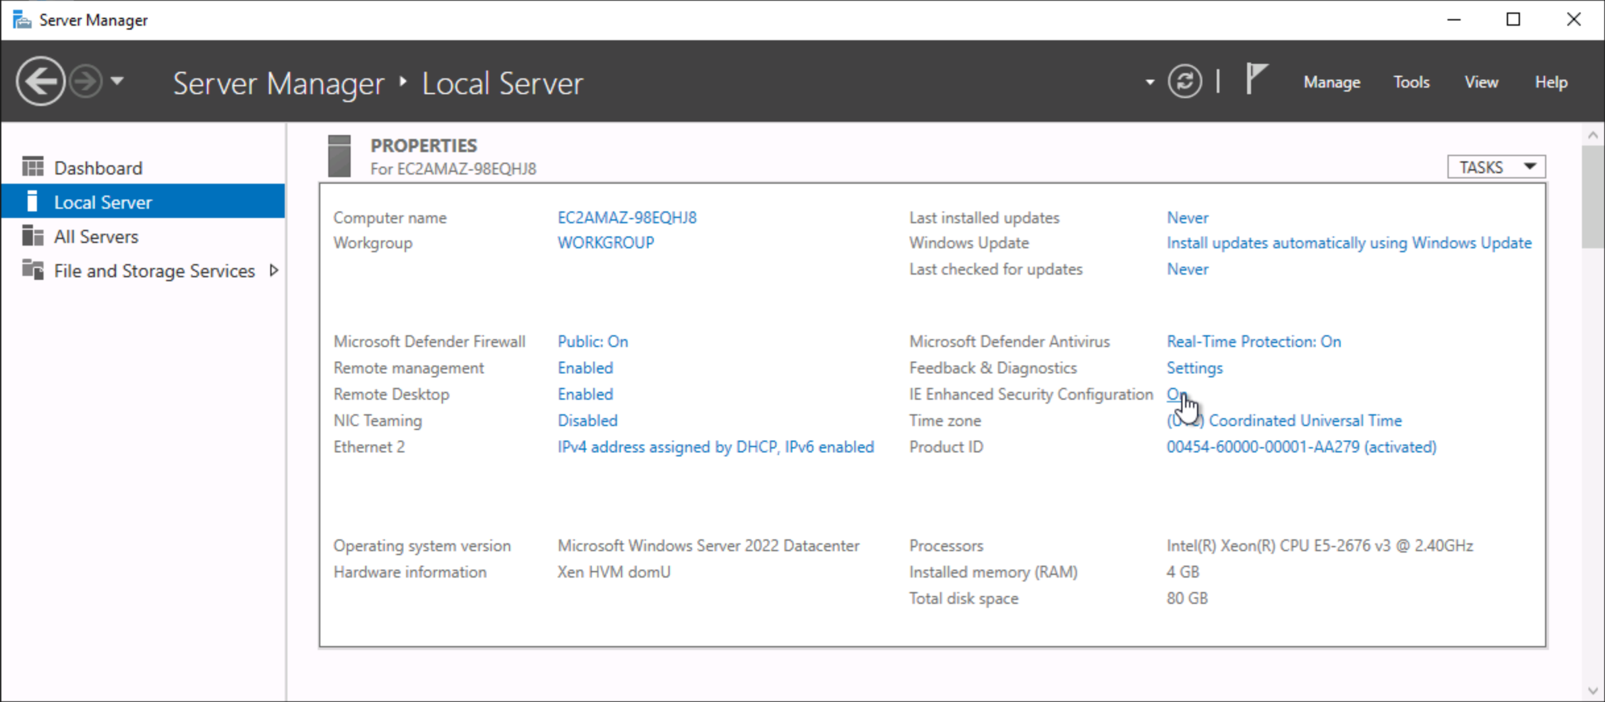Open navigation history dropdown arrow

(x=117, y=82)
